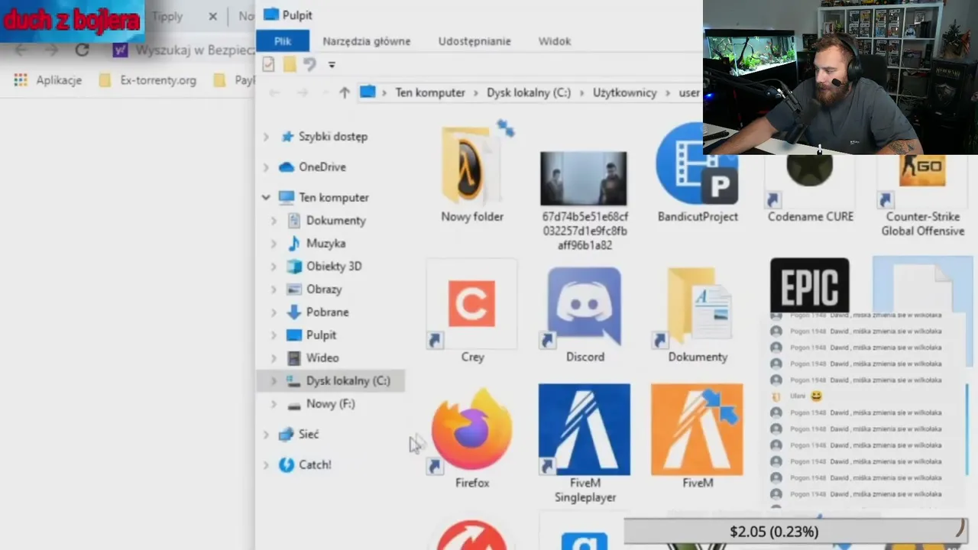Select Pulpit in the navigation pane
This screenshot has height=550, width=978.
coord(321,335)
